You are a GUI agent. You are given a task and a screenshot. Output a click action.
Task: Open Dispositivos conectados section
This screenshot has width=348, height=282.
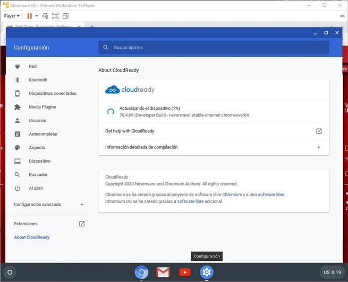[53, 93]
